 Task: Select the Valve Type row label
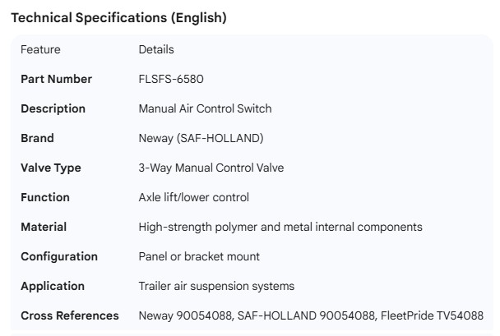pyautogui.click(x=51, y=168)
